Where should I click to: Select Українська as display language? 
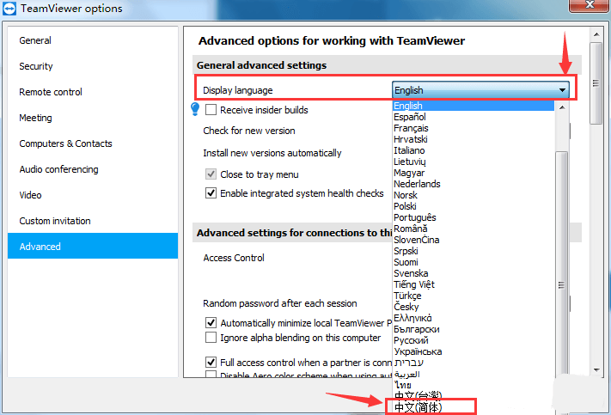(x=473, y=351)
